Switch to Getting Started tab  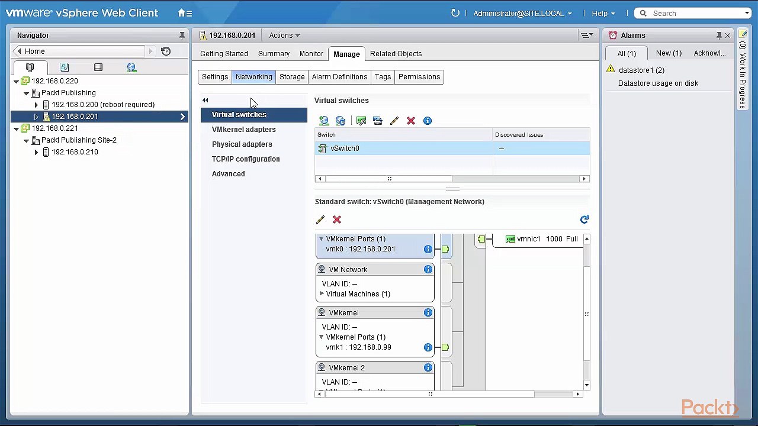[x=224, y=54]
